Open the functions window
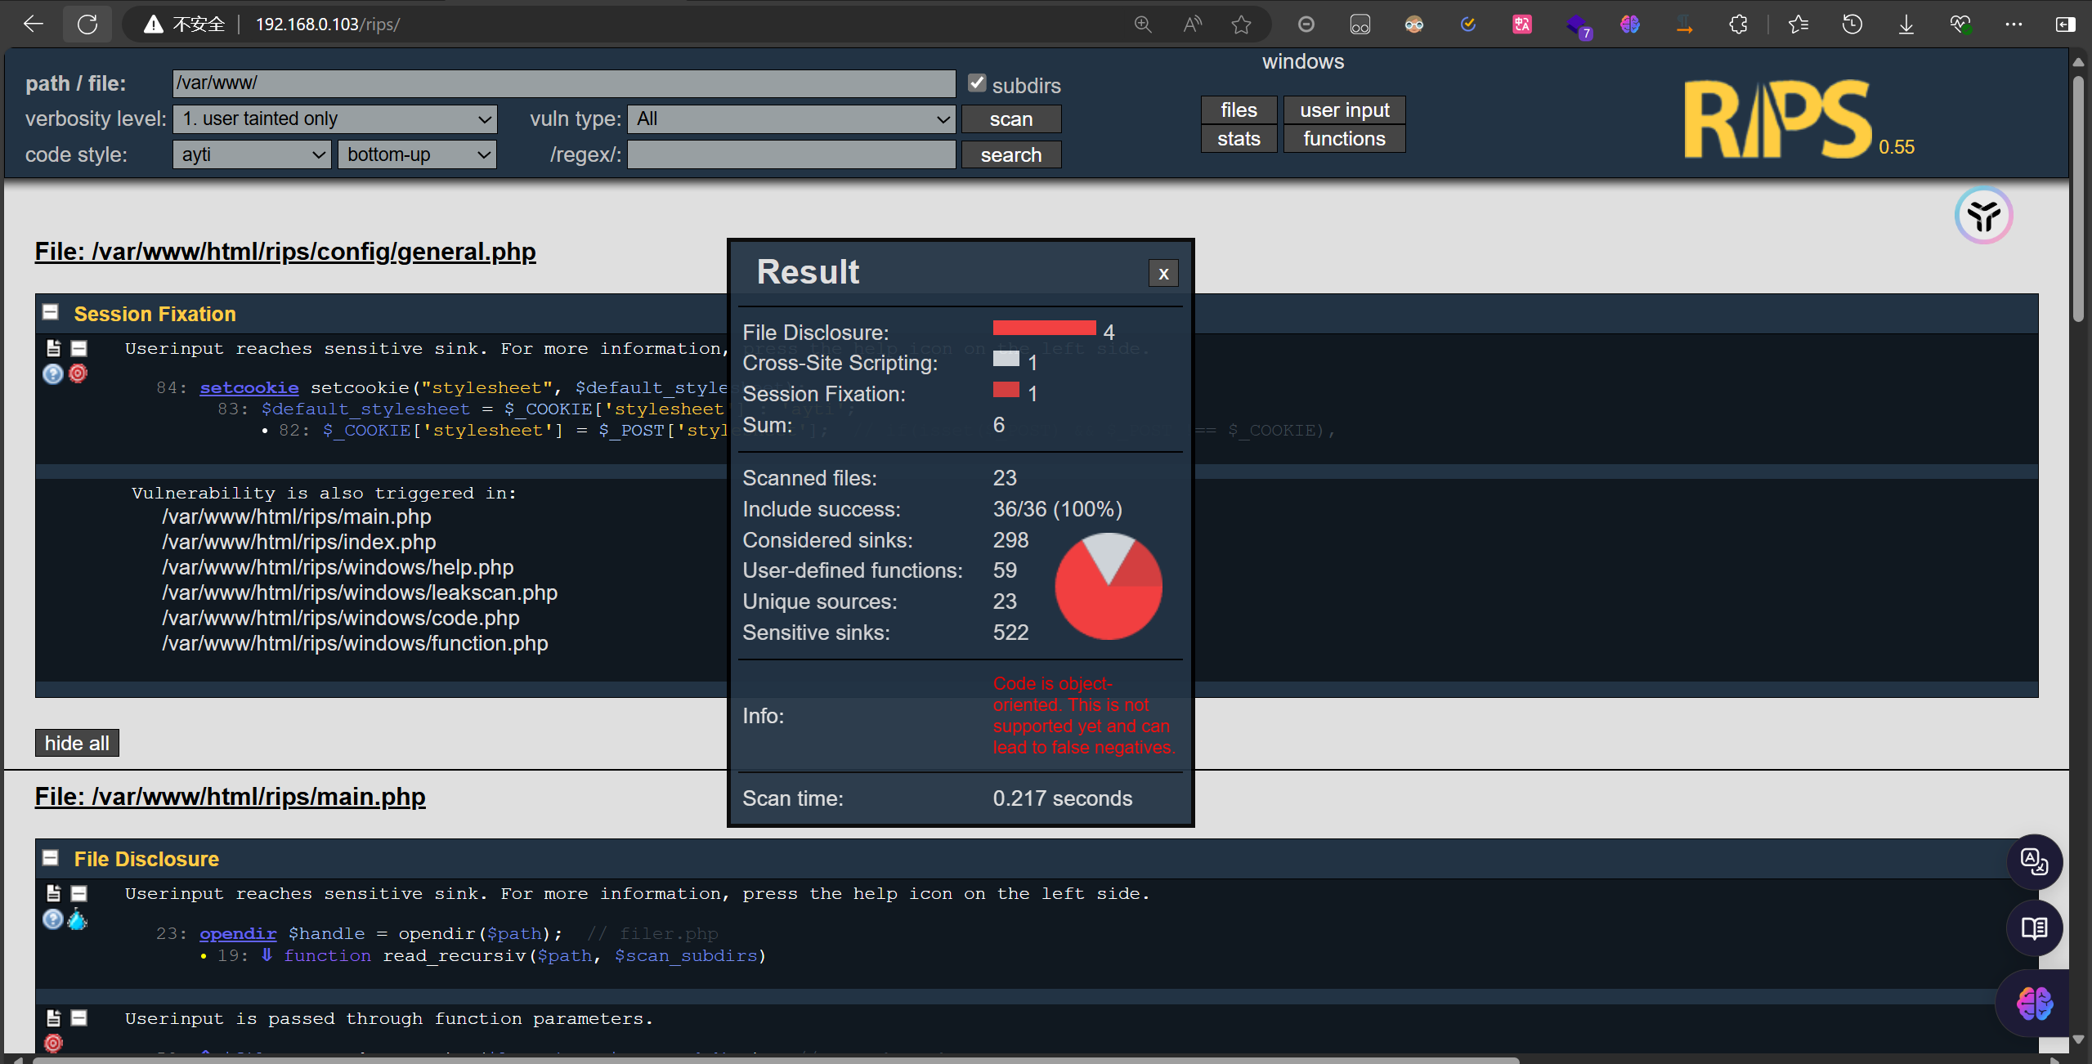This screenshot has width=2092, height=1064. (x=1345, y=139)
